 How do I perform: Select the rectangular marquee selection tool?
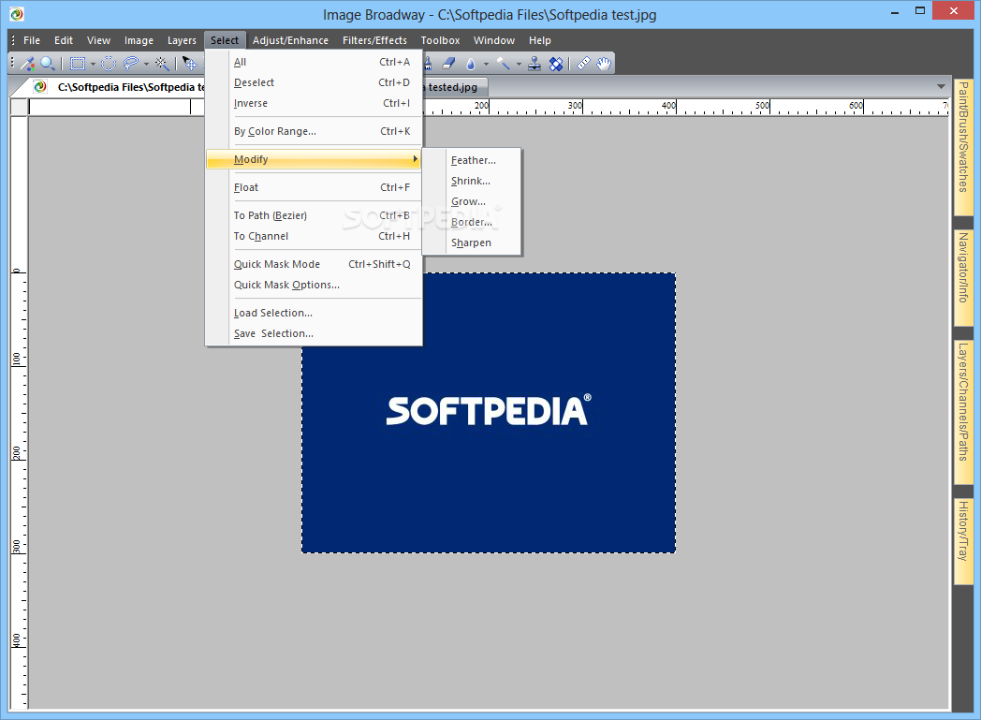coord(78,63)
